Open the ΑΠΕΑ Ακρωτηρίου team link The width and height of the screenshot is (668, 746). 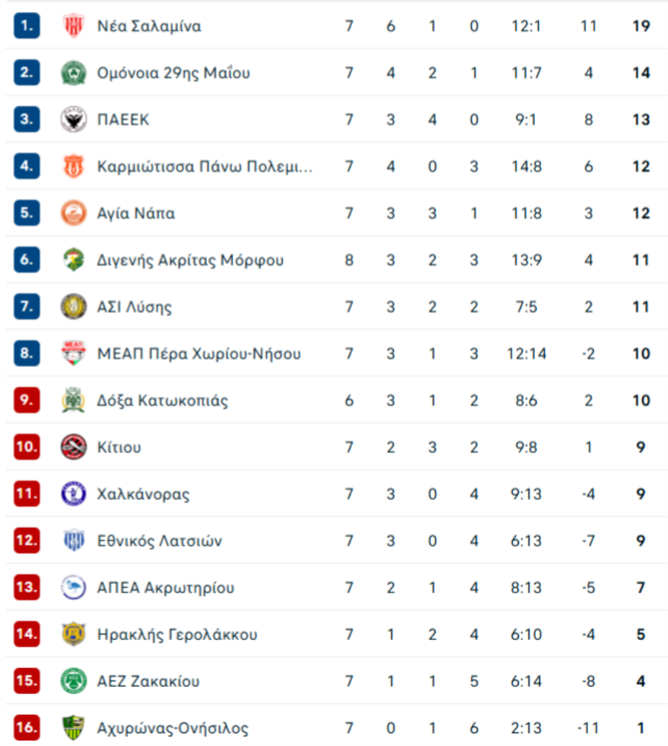coord(166,587)
